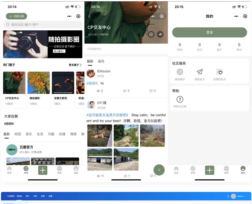
Task: Select the 最新 tab in the CP交友中心 page
Action: coord(90,61)
